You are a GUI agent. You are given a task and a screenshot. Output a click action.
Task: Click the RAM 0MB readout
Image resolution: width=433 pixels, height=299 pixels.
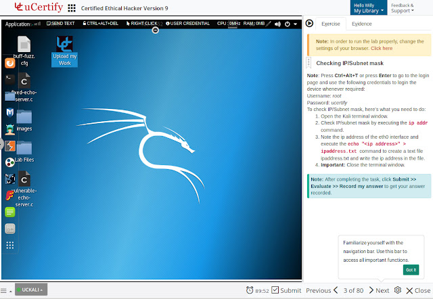coord(254,24)
